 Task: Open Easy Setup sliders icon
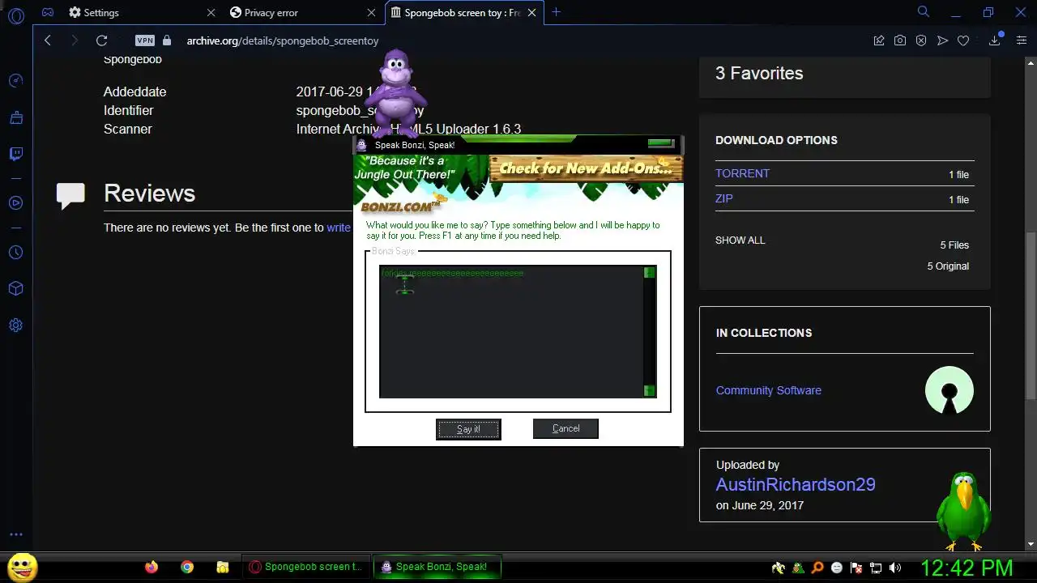tap(1020, 40)
